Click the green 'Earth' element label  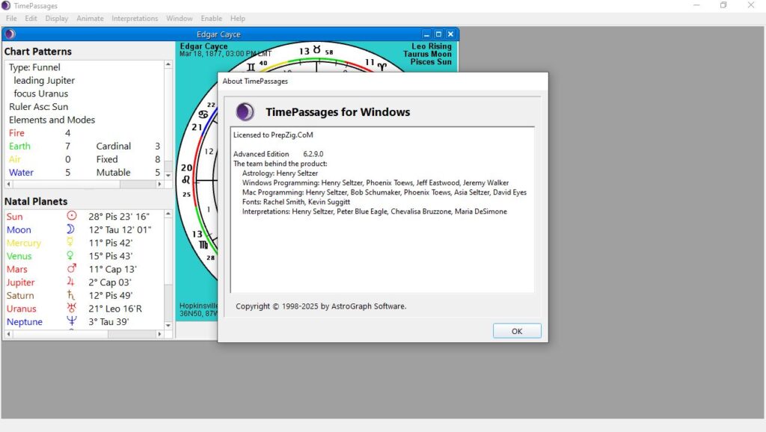[19, 146]
